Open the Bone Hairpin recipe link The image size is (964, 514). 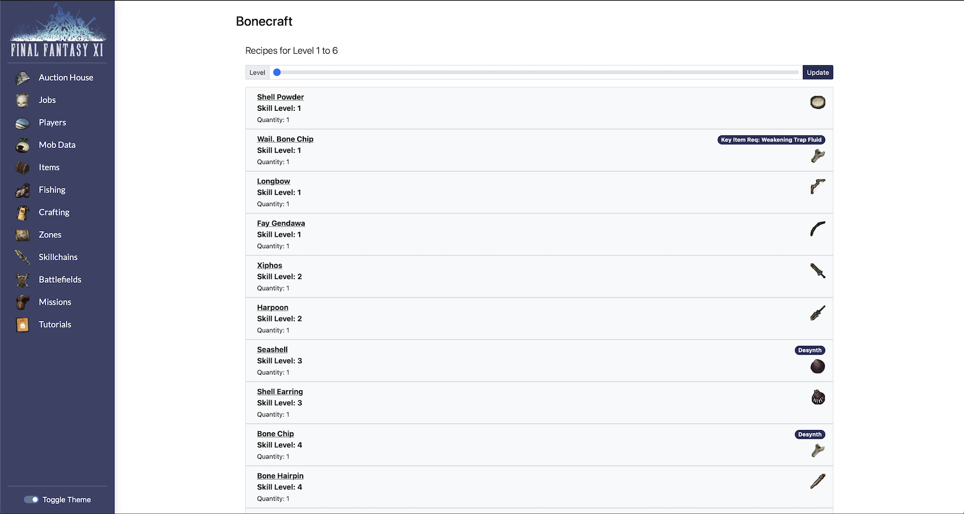tap(280, 476)
